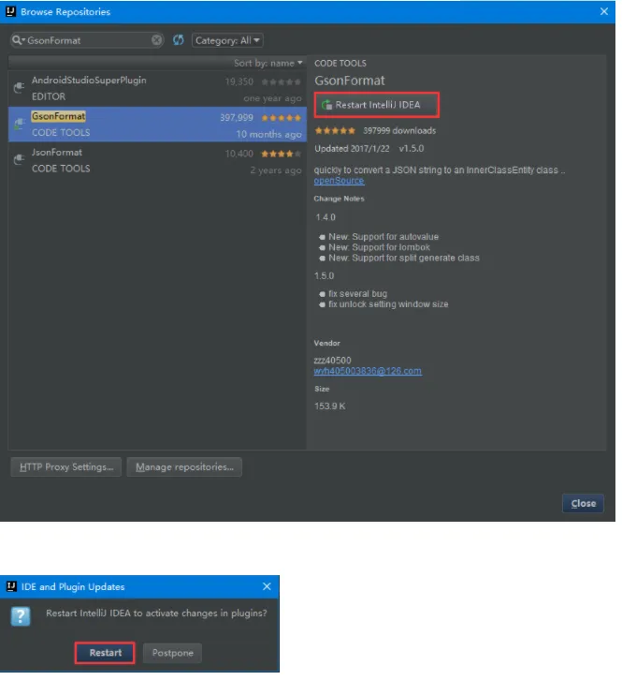This screenshot has height=680, width=622.
Task: Click the 397,999 download count
Action: pos(237,117)
